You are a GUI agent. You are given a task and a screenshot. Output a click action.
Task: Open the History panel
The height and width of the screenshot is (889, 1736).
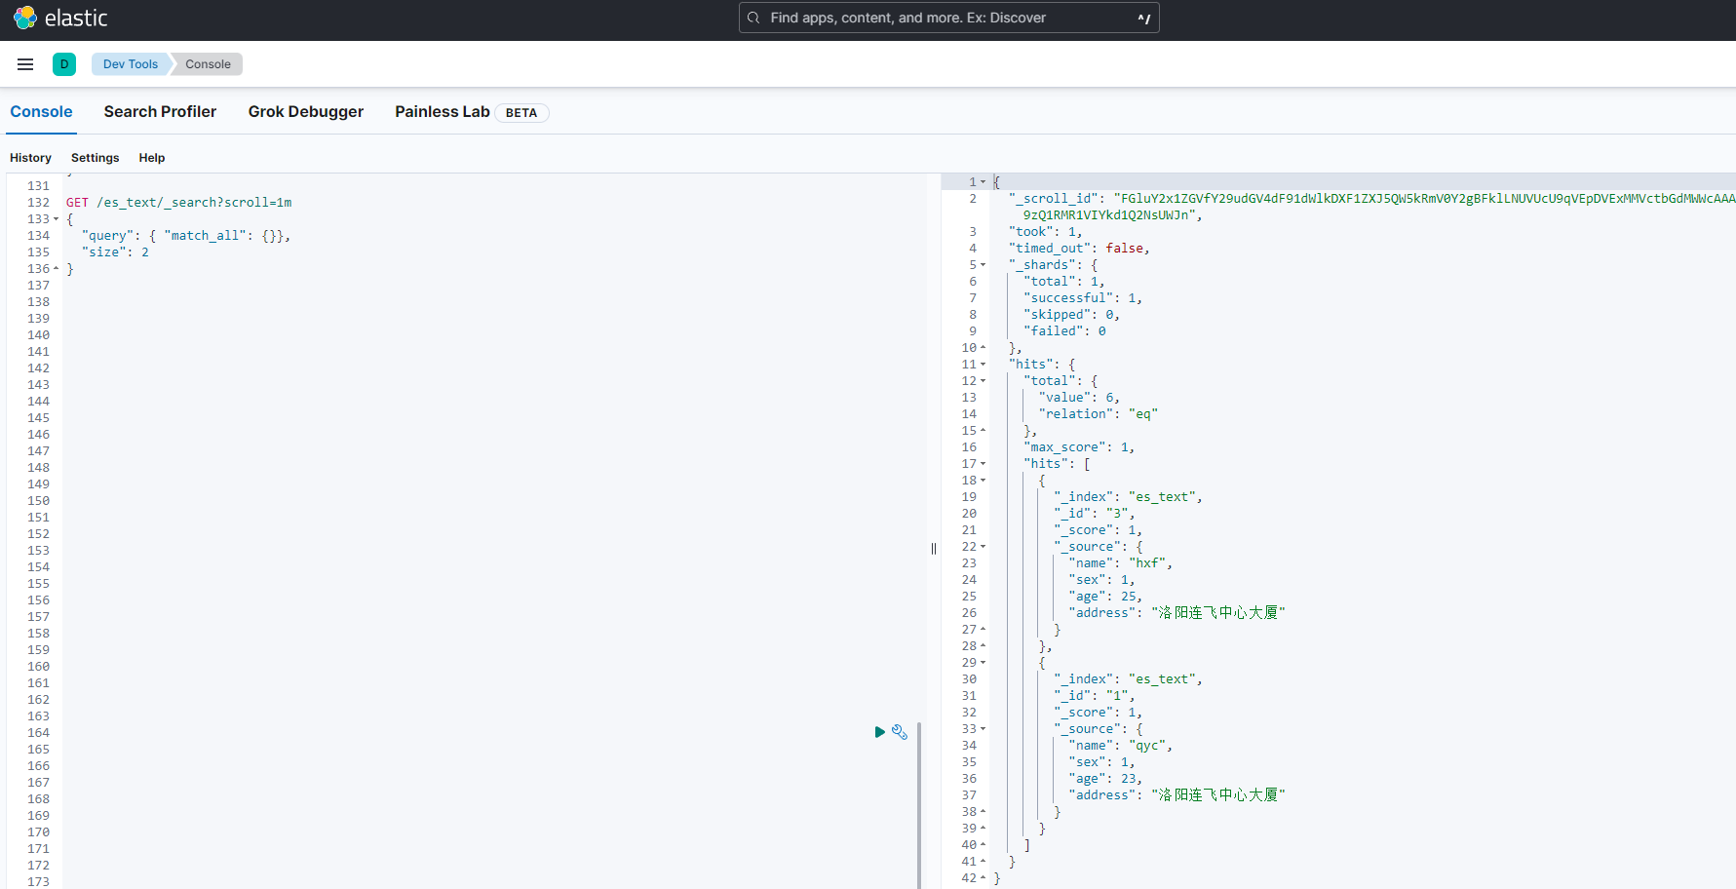click(30, 158)
